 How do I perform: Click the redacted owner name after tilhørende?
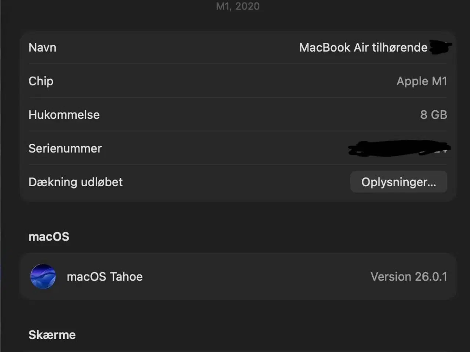pos(440,48)
